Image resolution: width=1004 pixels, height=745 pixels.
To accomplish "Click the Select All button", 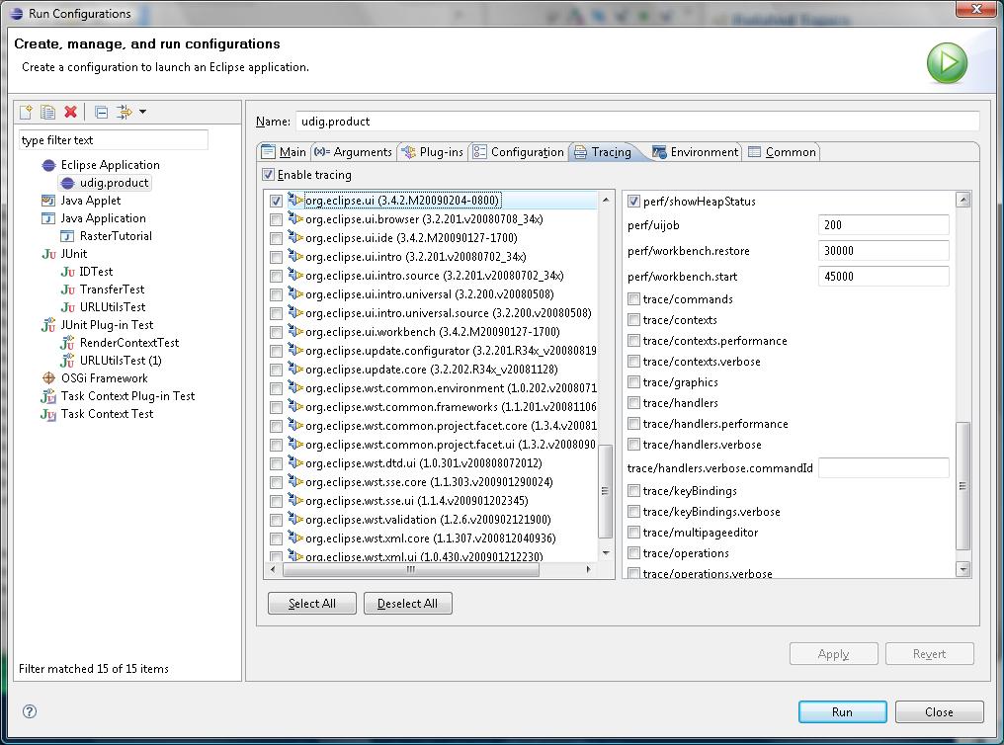I will click(x=312, y=604).
